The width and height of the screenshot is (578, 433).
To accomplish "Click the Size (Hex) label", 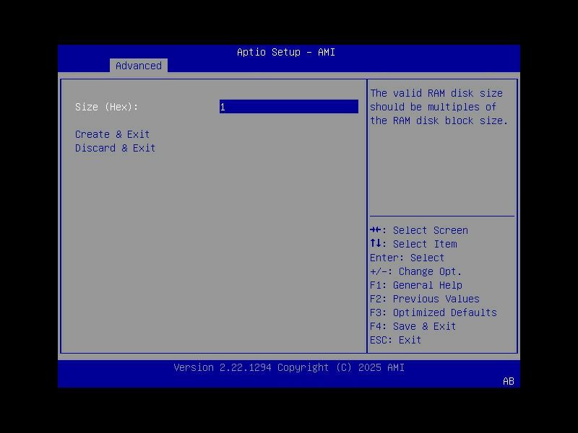I will tap(105, 107).
